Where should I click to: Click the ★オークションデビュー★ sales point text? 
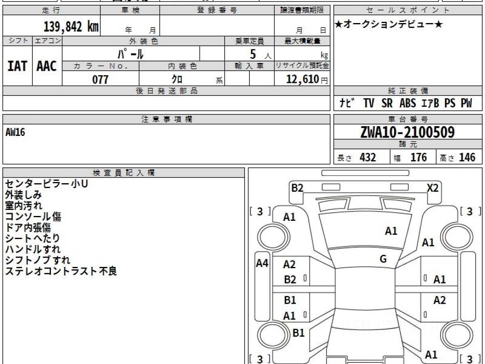[389, 25]
